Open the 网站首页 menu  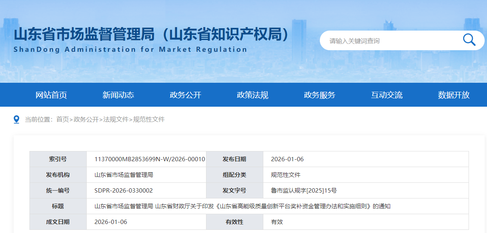pos(52,95)
